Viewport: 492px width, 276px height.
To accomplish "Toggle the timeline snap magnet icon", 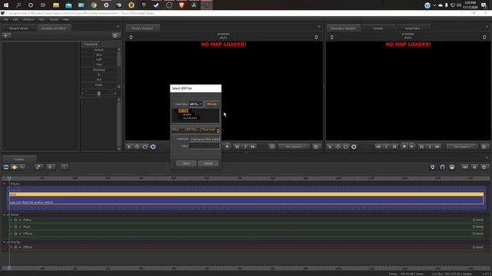I will click(432, 167).
